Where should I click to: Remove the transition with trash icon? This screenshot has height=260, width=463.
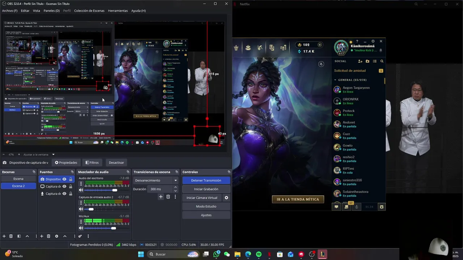[x=168, y=197]
